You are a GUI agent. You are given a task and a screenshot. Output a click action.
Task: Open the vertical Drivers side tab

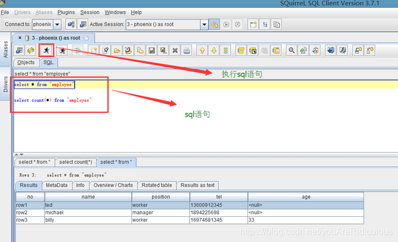(x=5, y=84)
